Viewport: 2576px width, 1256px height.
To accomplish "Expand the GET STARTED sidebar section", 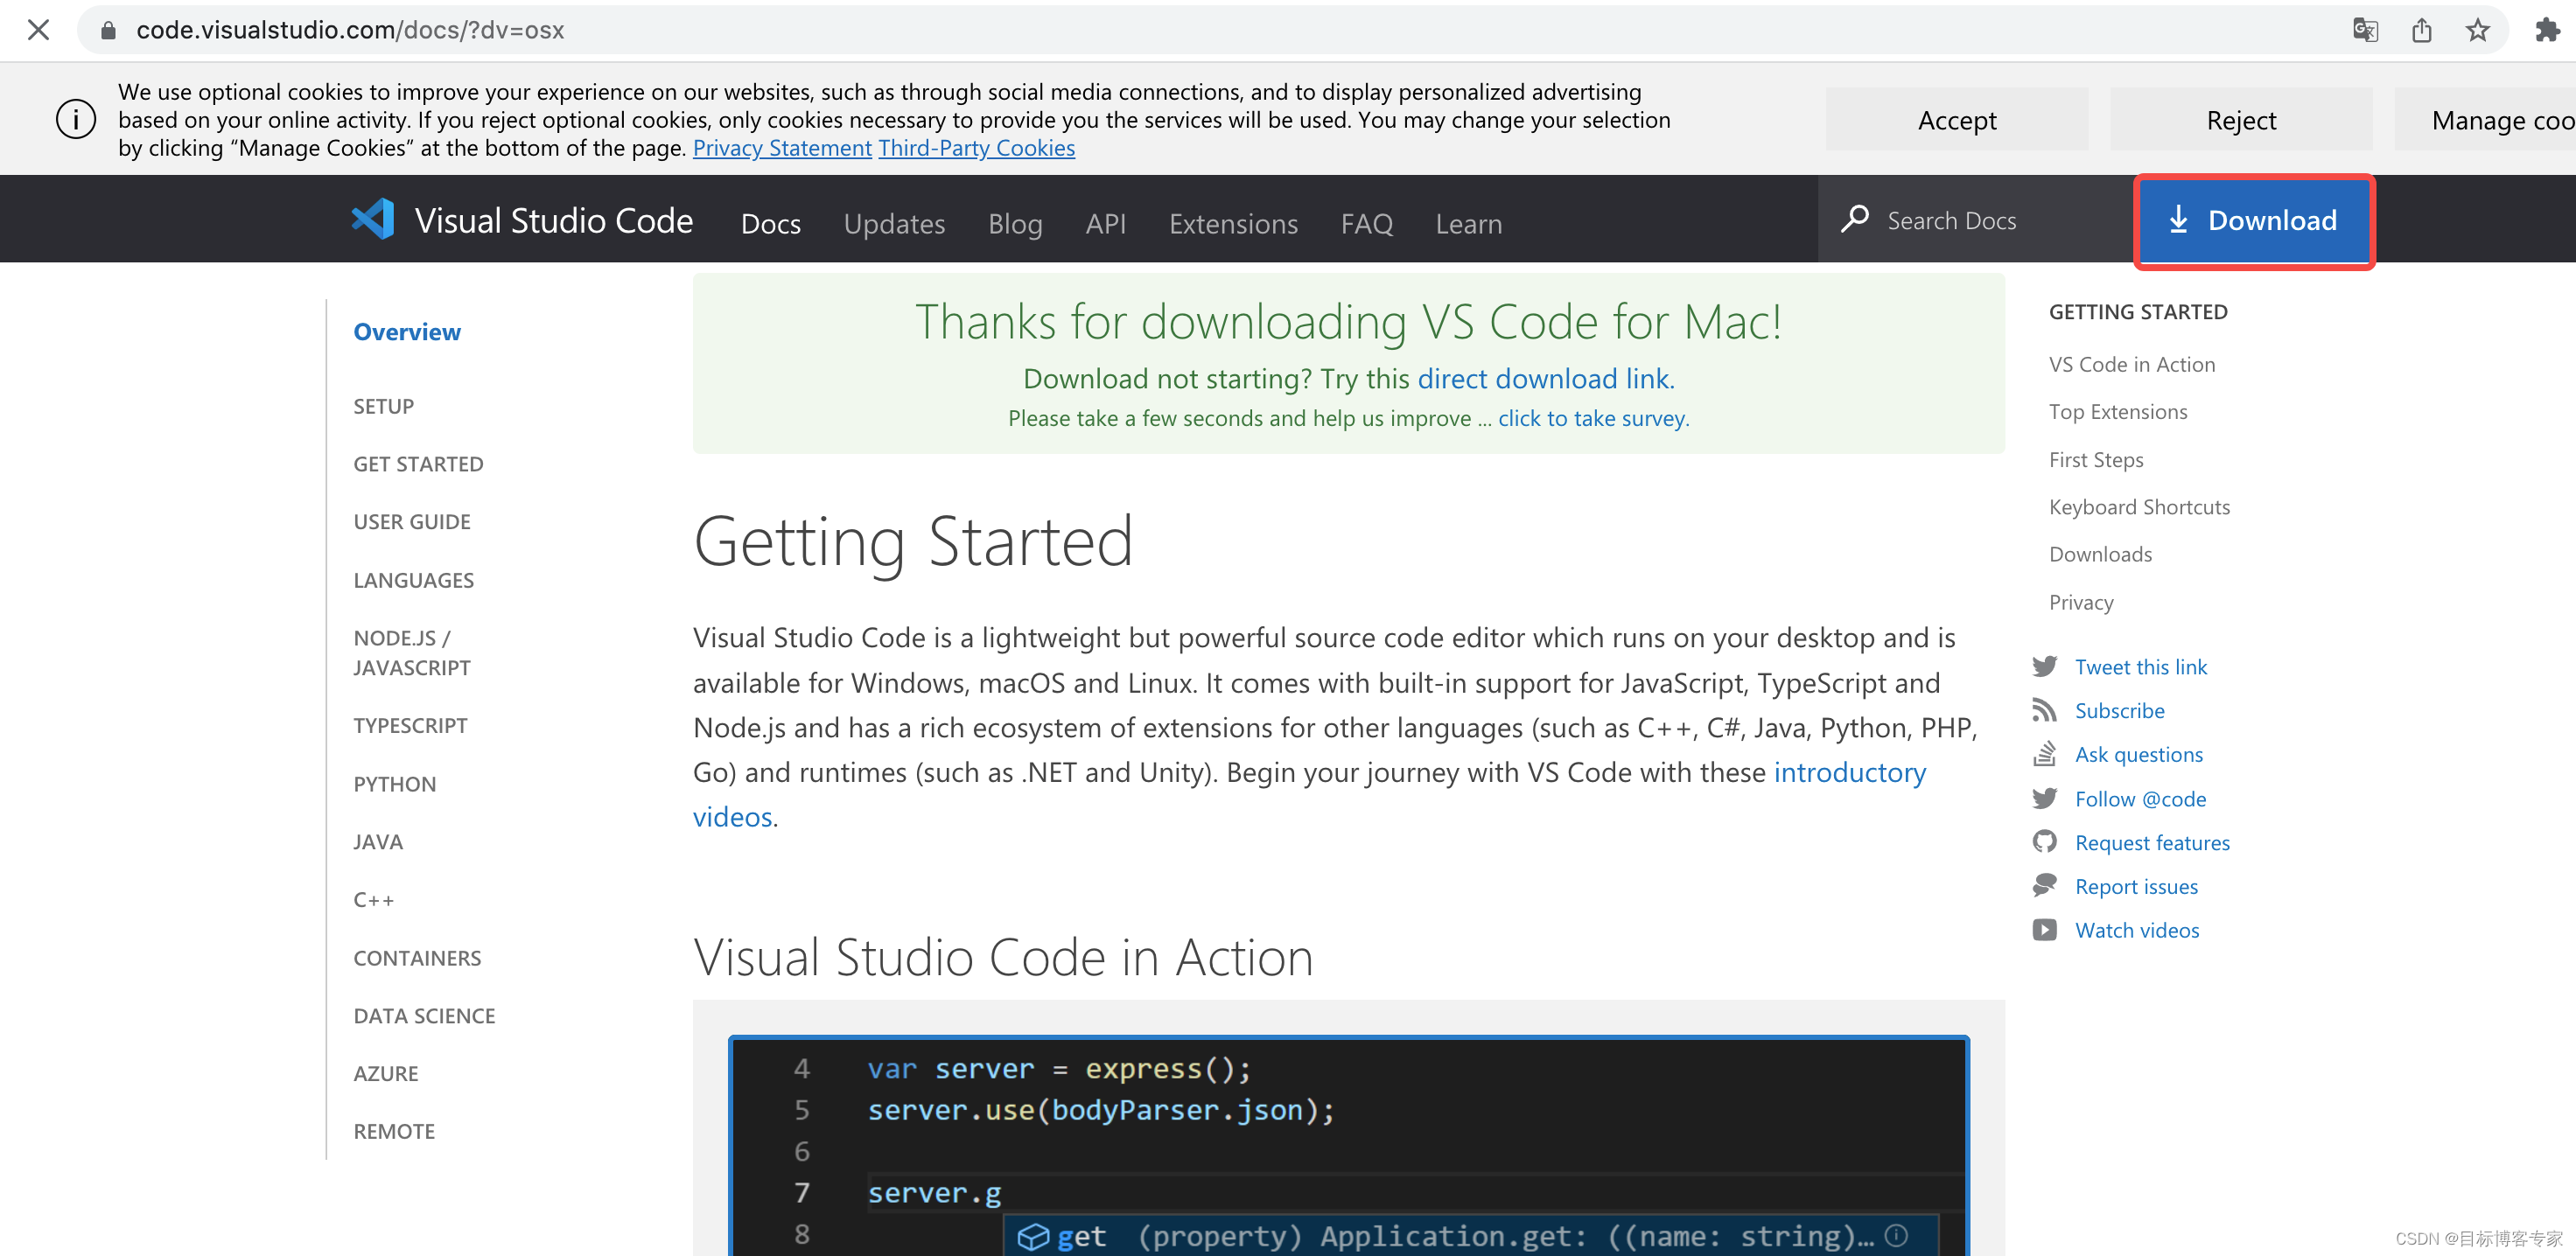I will [x=418, y=464].
